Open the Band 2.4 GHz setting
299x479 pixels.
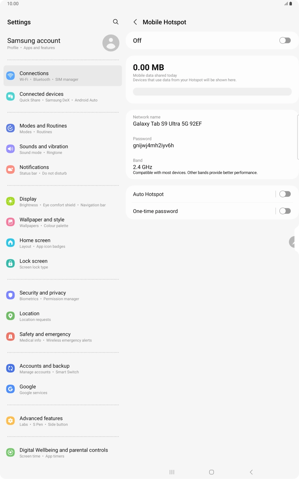point(212,167)
